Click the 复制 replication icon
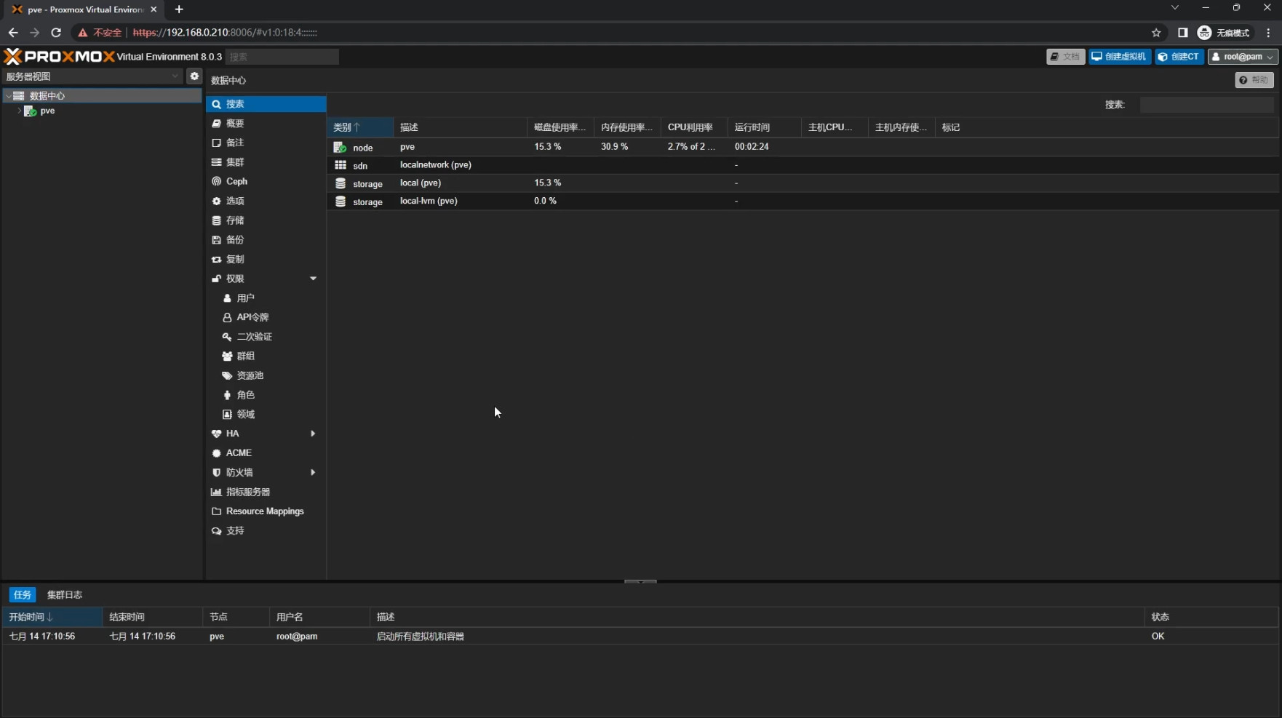 [216, 259]
